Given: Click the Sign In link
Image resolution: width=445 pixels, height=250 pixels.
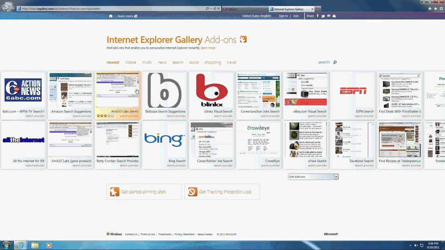Looking at the screenshot, I should coord(283,16).
